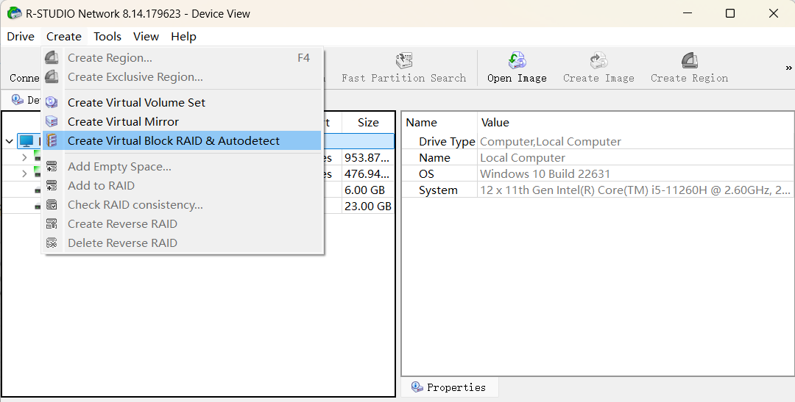Click the Virtual Mirror icon
Screen dimensions: 795x402
(x=52, y=121)
